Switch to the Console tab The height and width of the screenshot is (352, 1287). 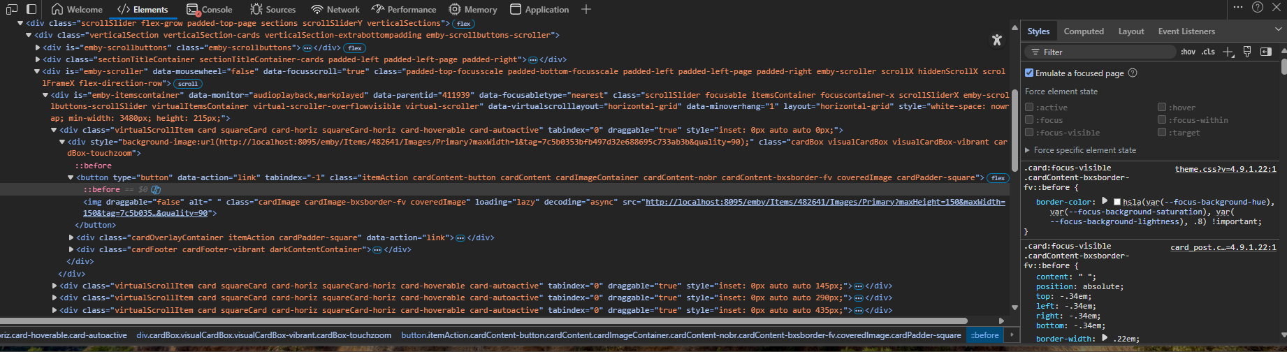pos(210,9)
